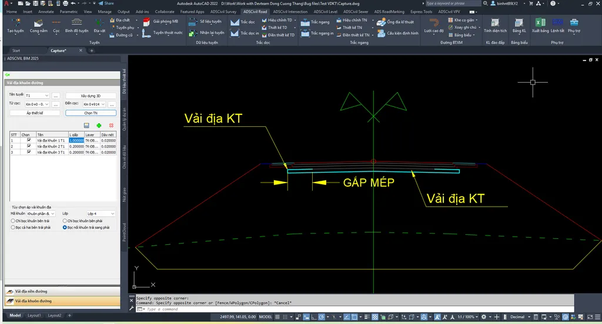Image resolution: width=602 pixels, height=324 pixels.
Task: Click the keyword search box in title bar
Action: 452,4
